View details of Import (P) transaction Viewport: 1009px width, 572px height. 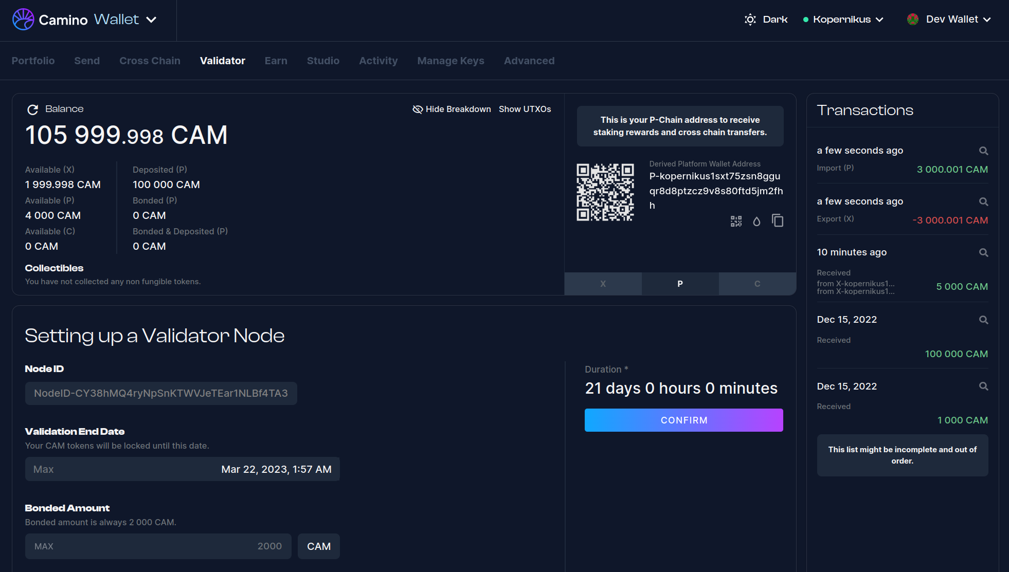tap(983, 151)
